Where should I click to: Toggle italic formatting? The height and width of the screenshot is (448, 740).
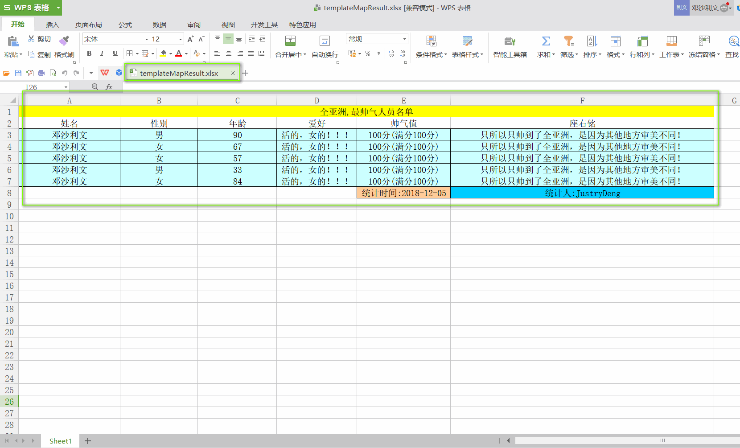(x=102, y=53)
